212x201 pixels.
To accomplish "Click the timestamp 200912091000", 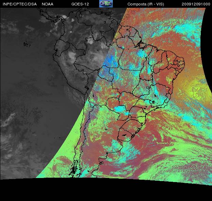I will click(x=196, y=4).
